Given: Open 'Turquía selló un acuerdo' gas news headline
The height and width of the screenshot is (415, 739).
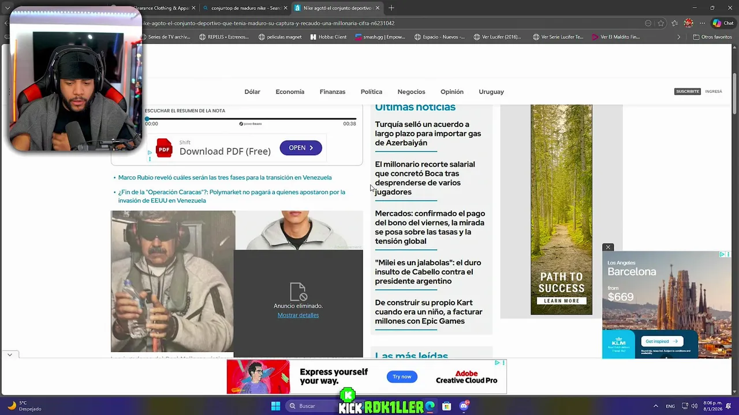Looking at the screenshot, I should click(x=428, y=134).
